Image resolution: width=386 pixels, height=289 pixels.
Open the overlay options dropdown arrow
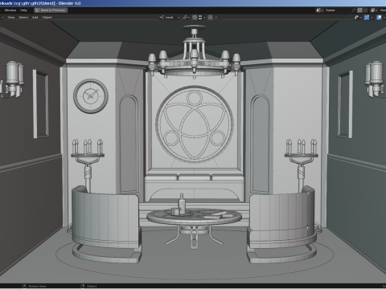(x=384, y=18)
